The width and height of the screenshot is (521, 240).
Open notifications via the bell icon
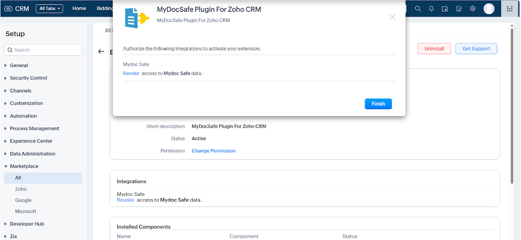[431, 8]
